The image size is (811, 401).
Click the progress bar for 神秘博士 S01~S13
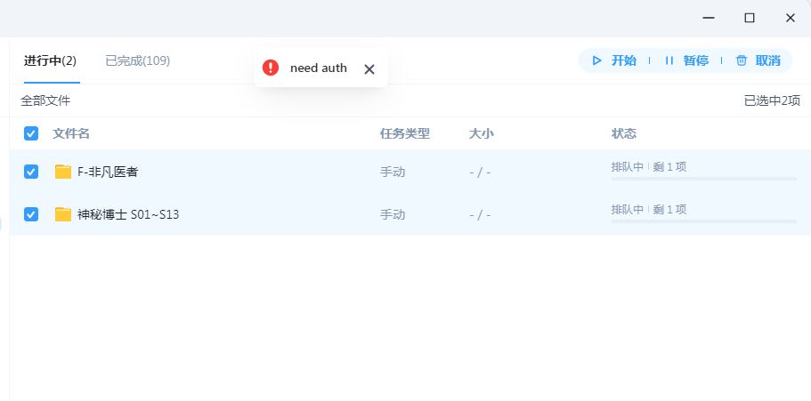(x=704, y=221)
